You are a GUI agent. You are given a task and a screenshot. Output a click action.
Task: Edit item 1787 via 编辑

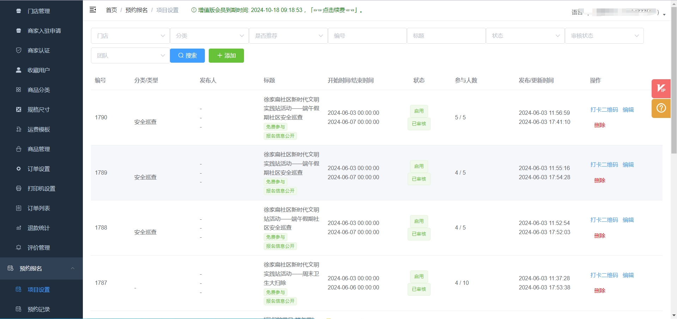click(x=628, y=275)
